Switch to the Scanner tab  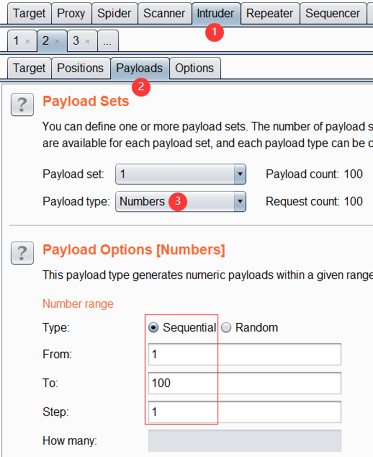click(x=164, y=13)
